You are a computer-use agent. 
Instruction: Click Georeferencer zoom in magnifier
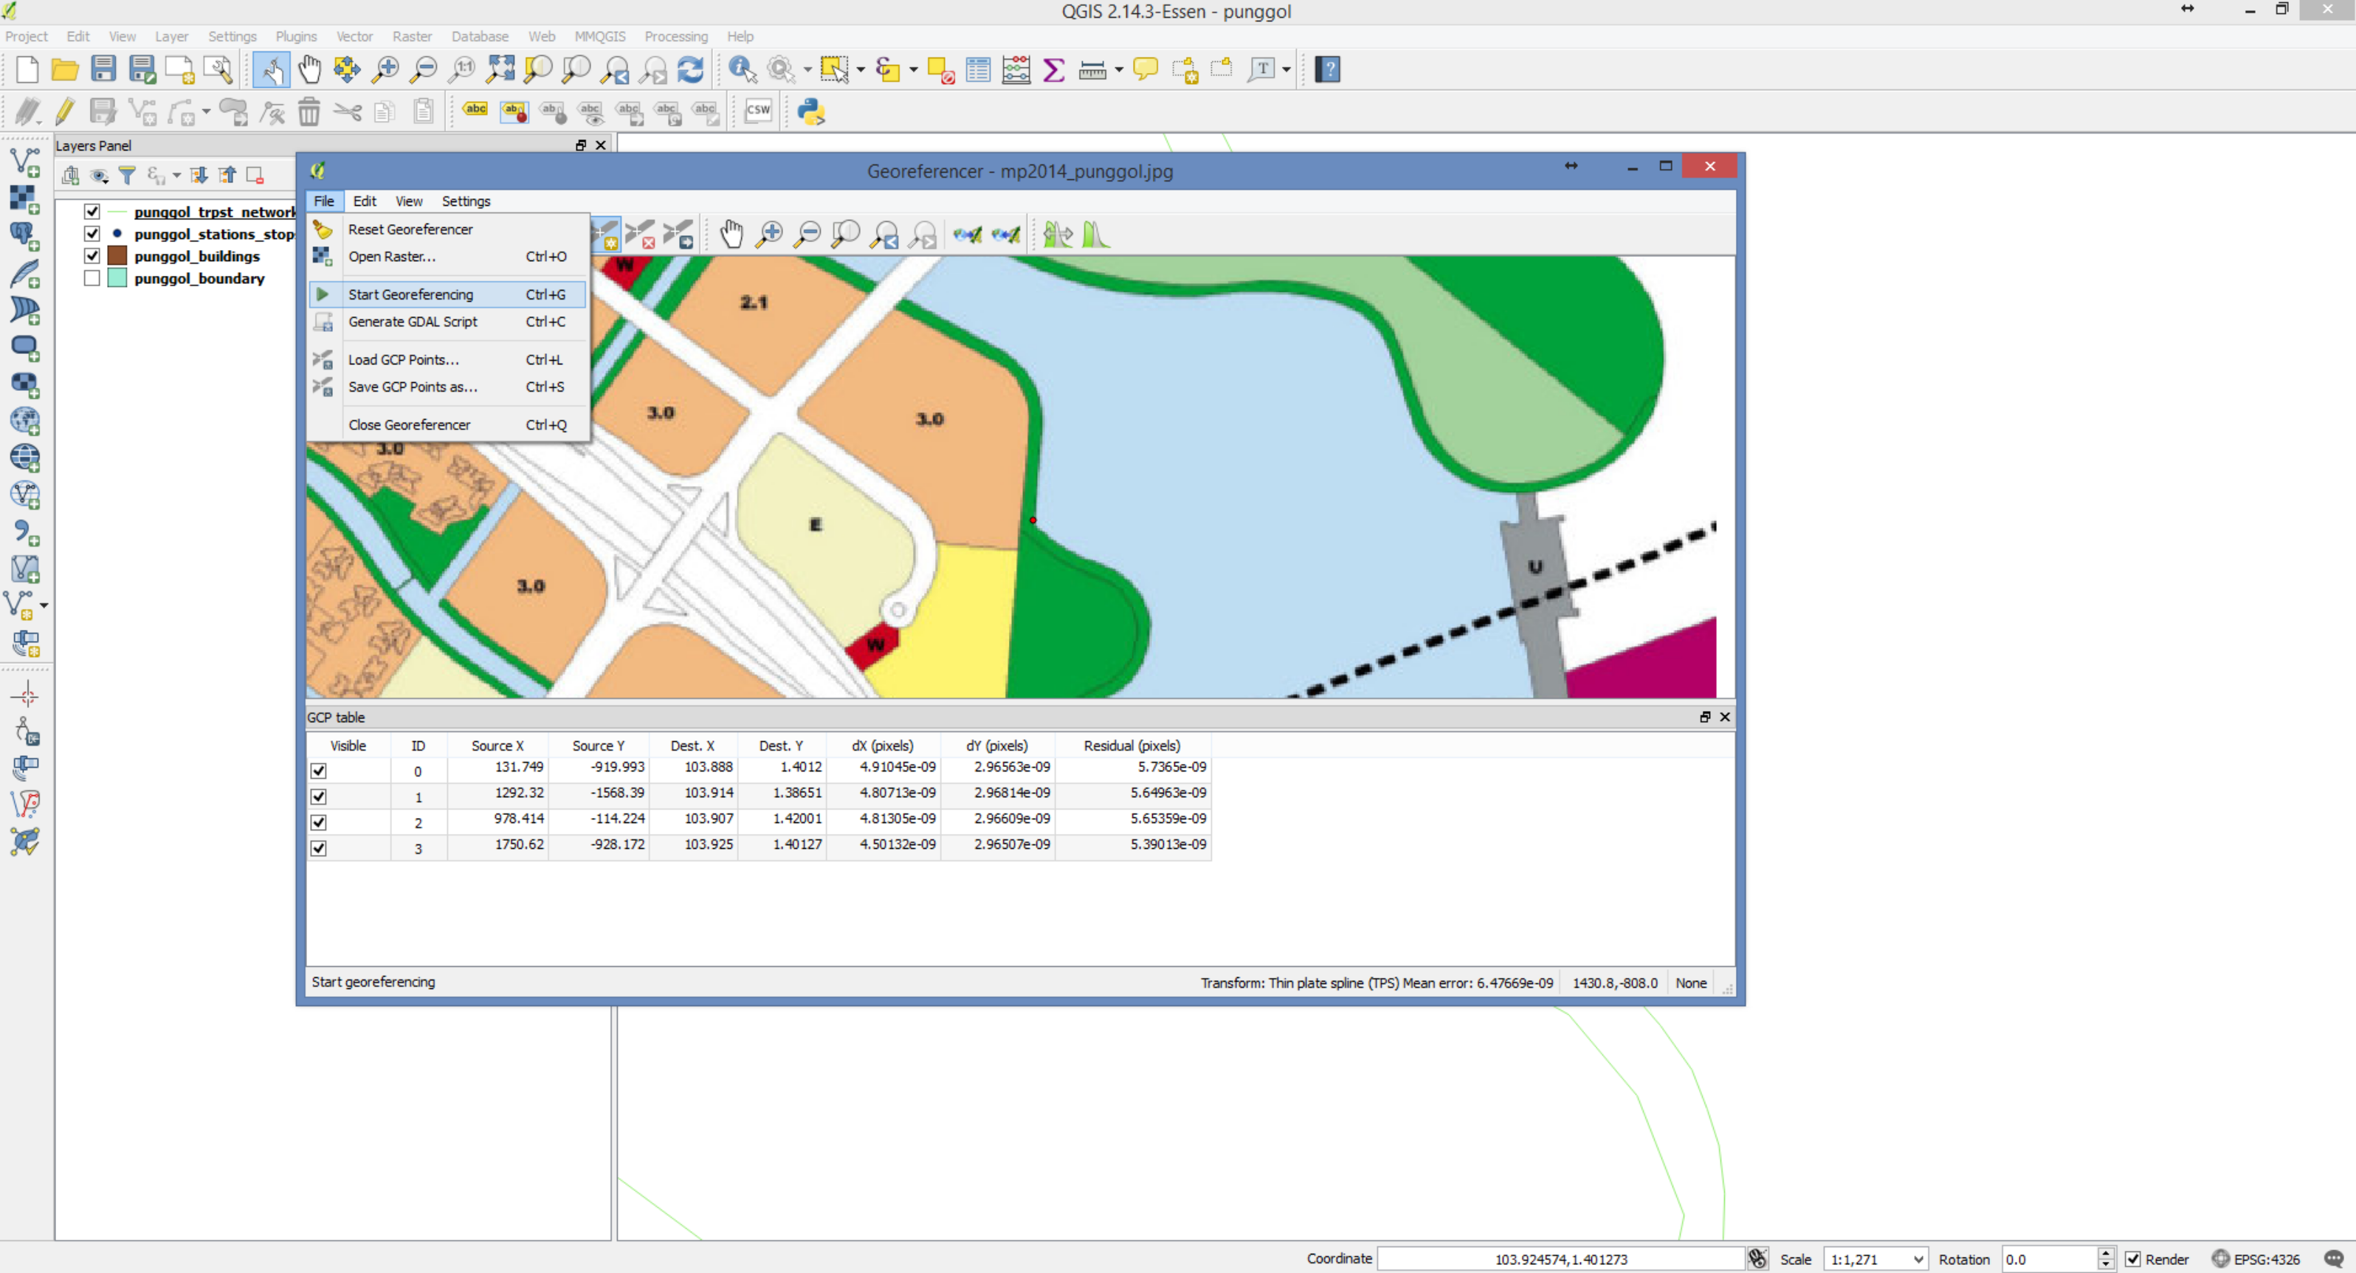[x=769, y=235]
